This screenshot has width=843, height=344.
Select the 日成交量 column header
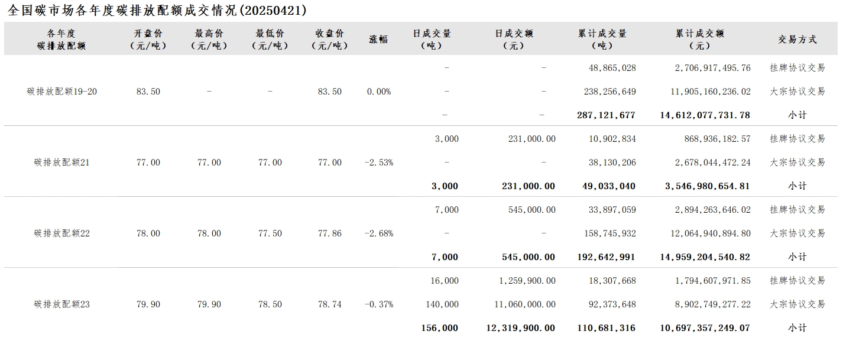[432, 40]
